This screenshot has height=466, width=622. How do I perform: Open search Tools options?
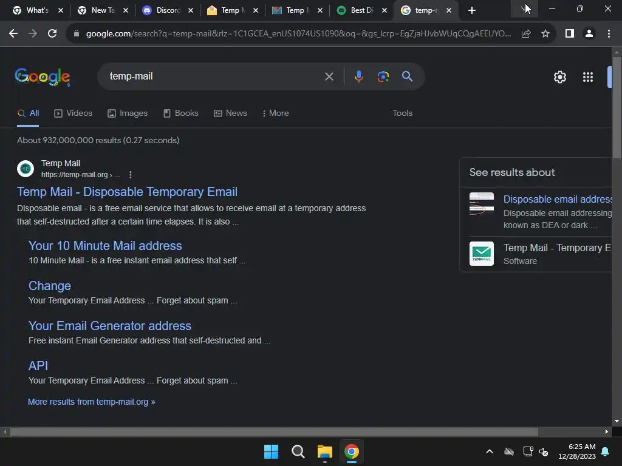pos(402,113)
